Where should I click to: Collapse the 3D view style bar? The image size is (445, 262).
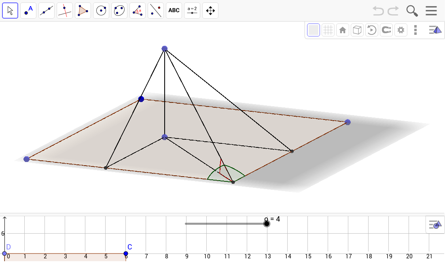point(435,30)
